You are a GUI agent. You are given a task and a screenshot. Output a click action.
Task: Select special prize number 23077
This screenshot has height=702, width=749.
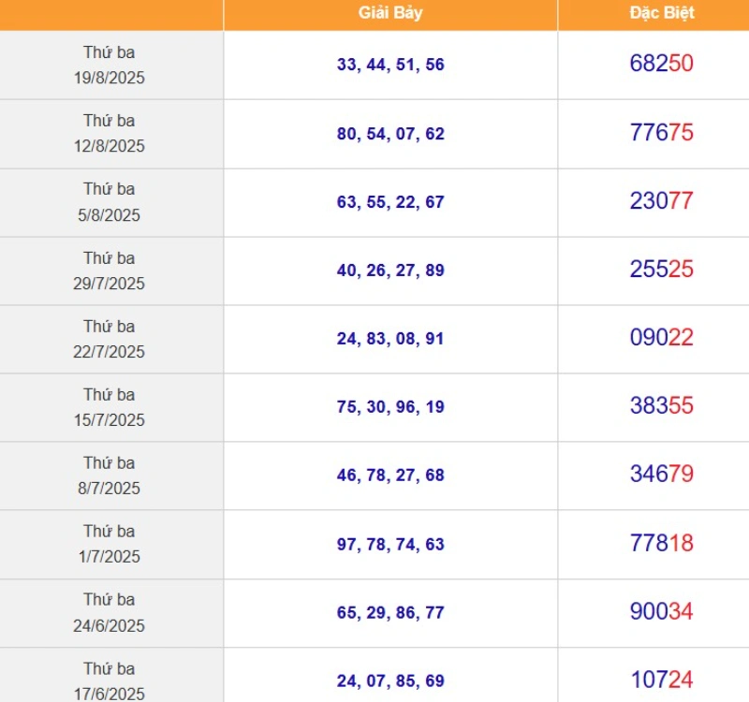(x=661, y=201)
